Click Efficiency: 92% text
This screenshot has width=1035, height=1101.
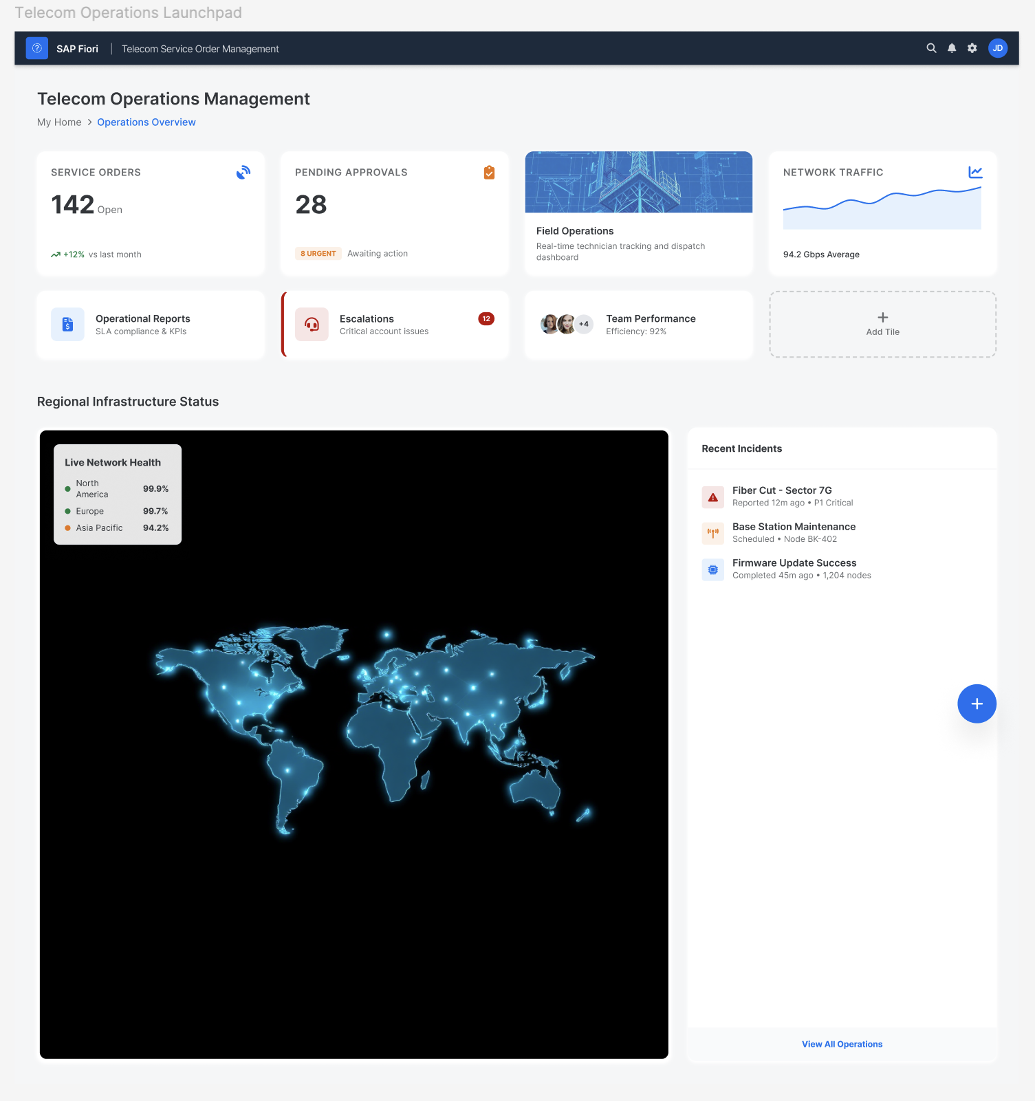pos(636,331)
